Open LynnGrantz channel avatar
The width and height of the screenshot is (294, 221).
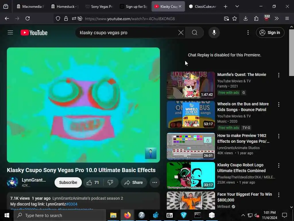13,182
